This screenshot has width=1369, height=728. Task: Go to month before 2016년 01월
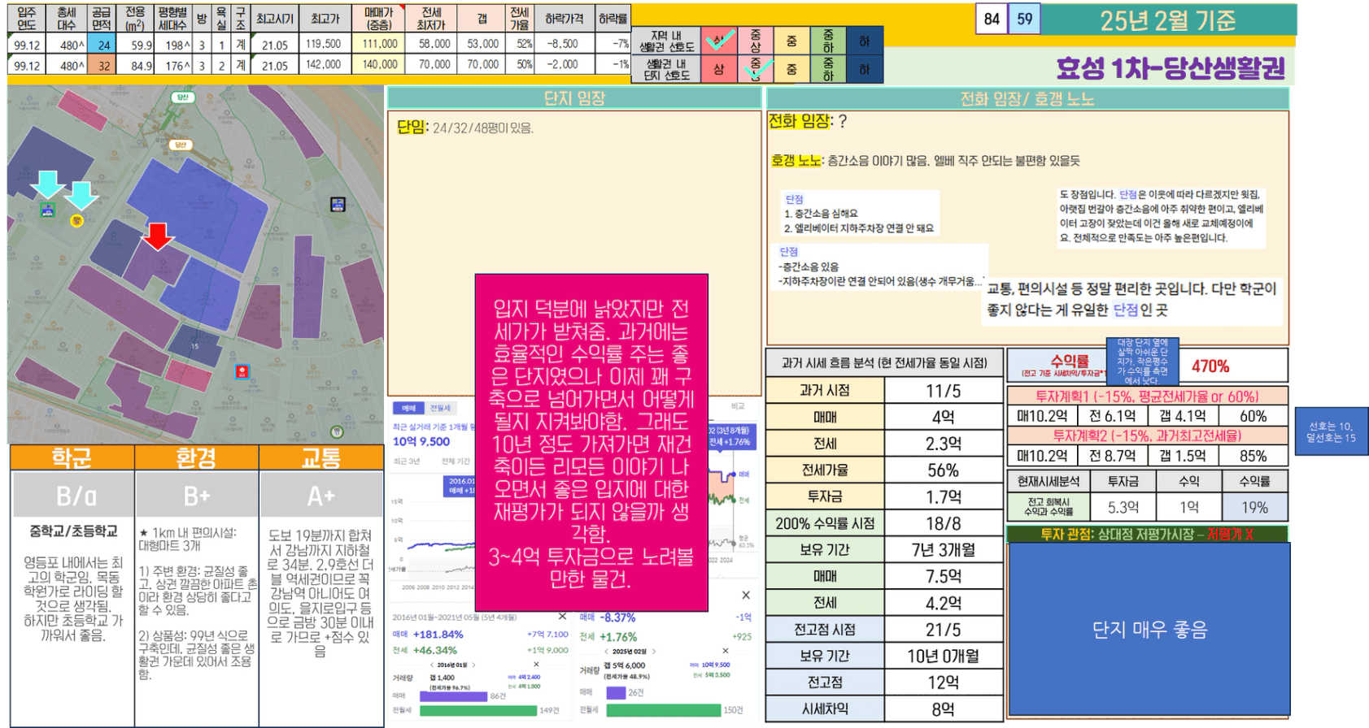pyautogui.click(x=431, y=665)
